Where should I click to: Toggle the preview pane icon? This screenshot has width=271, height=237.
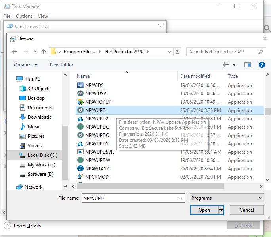point(248,65)
